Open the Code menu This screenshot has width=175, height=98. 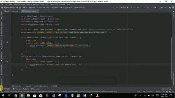tap(23, 4)
